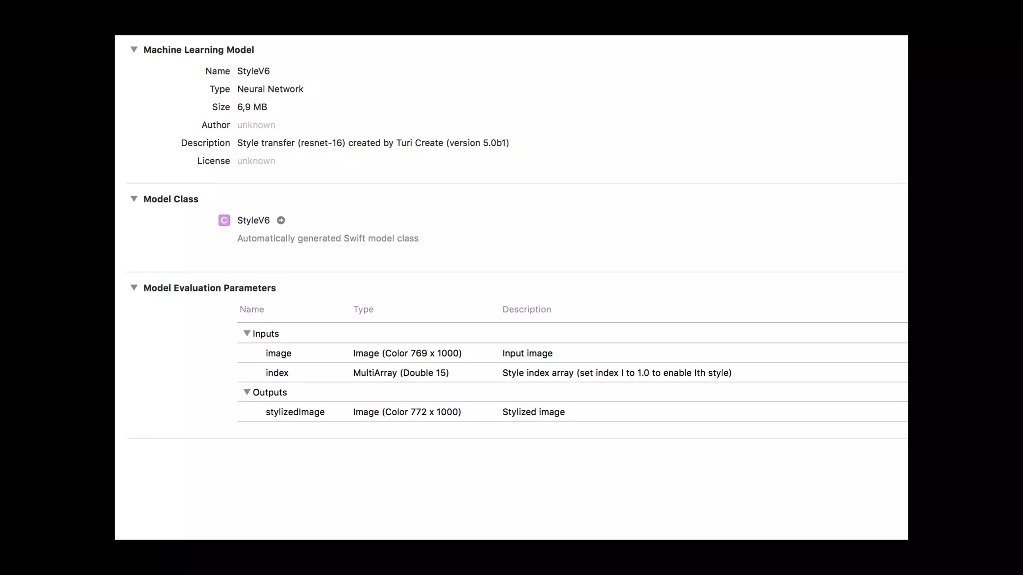Click the Neural Network type value

(x=270, y=89)
